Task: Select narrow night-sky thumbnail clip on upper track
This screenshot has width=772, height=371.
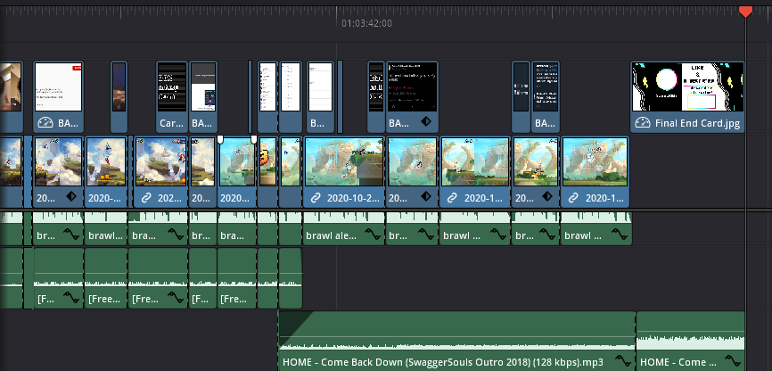Action: (119, 97)
